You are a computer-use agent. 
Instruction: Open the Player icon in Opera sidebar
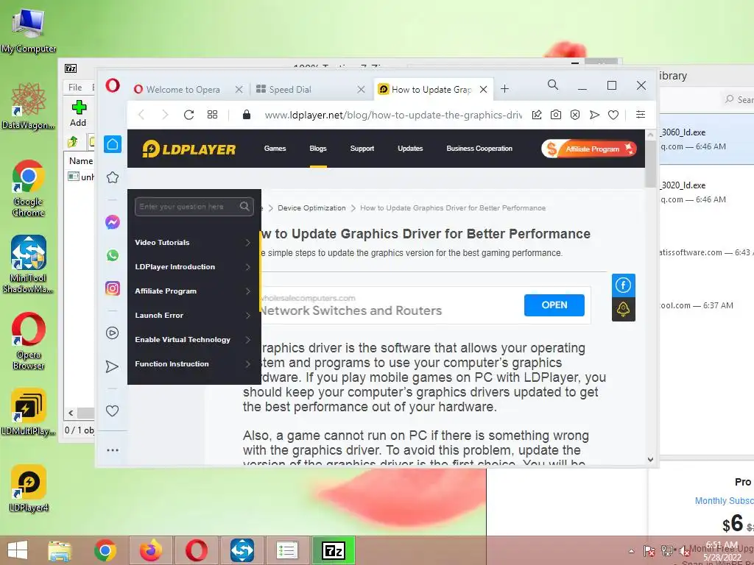(113, 333)
